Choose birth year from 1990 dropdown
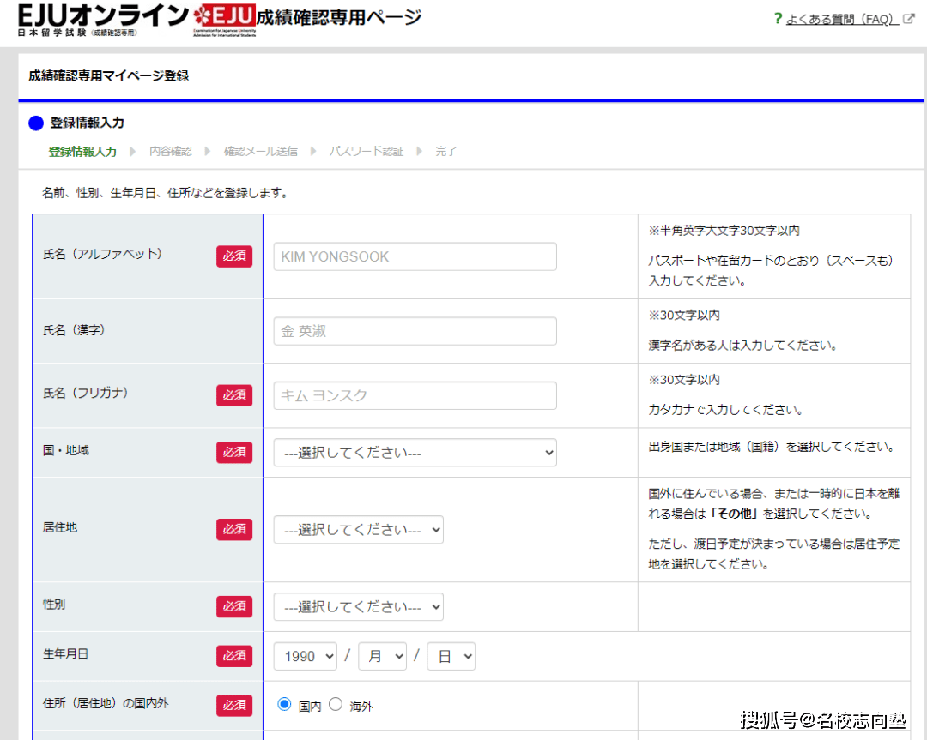 click(306, 656)
